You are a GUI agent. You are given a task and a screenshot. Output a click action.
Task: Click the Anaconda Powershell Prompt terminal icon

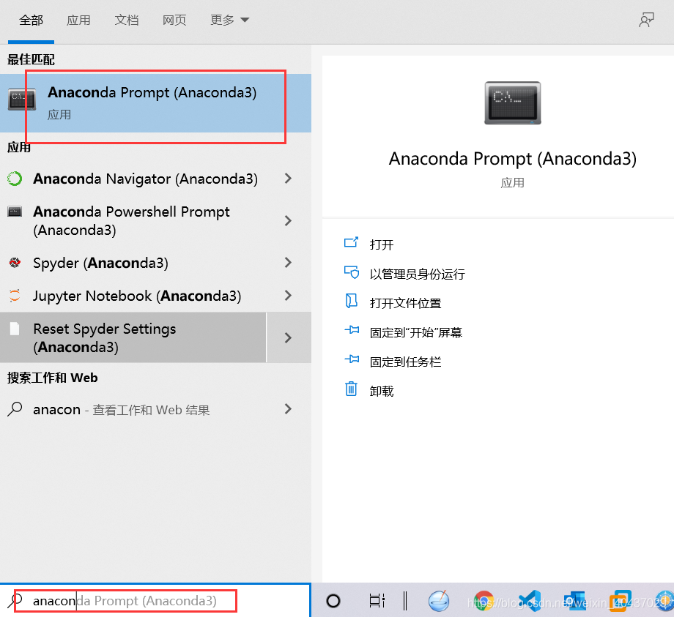pyautogui.click(x=15, y=212)
